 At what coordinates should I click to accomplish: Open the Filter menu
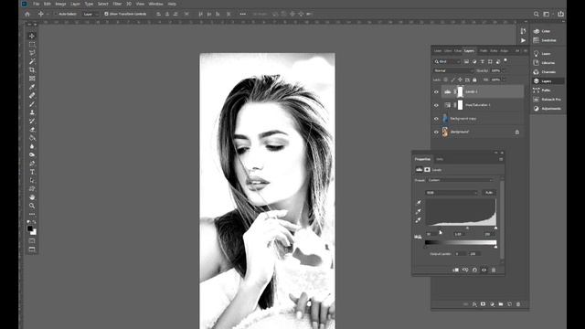tap(117, 4)
